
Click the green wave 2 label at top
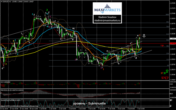pos(47,10)
